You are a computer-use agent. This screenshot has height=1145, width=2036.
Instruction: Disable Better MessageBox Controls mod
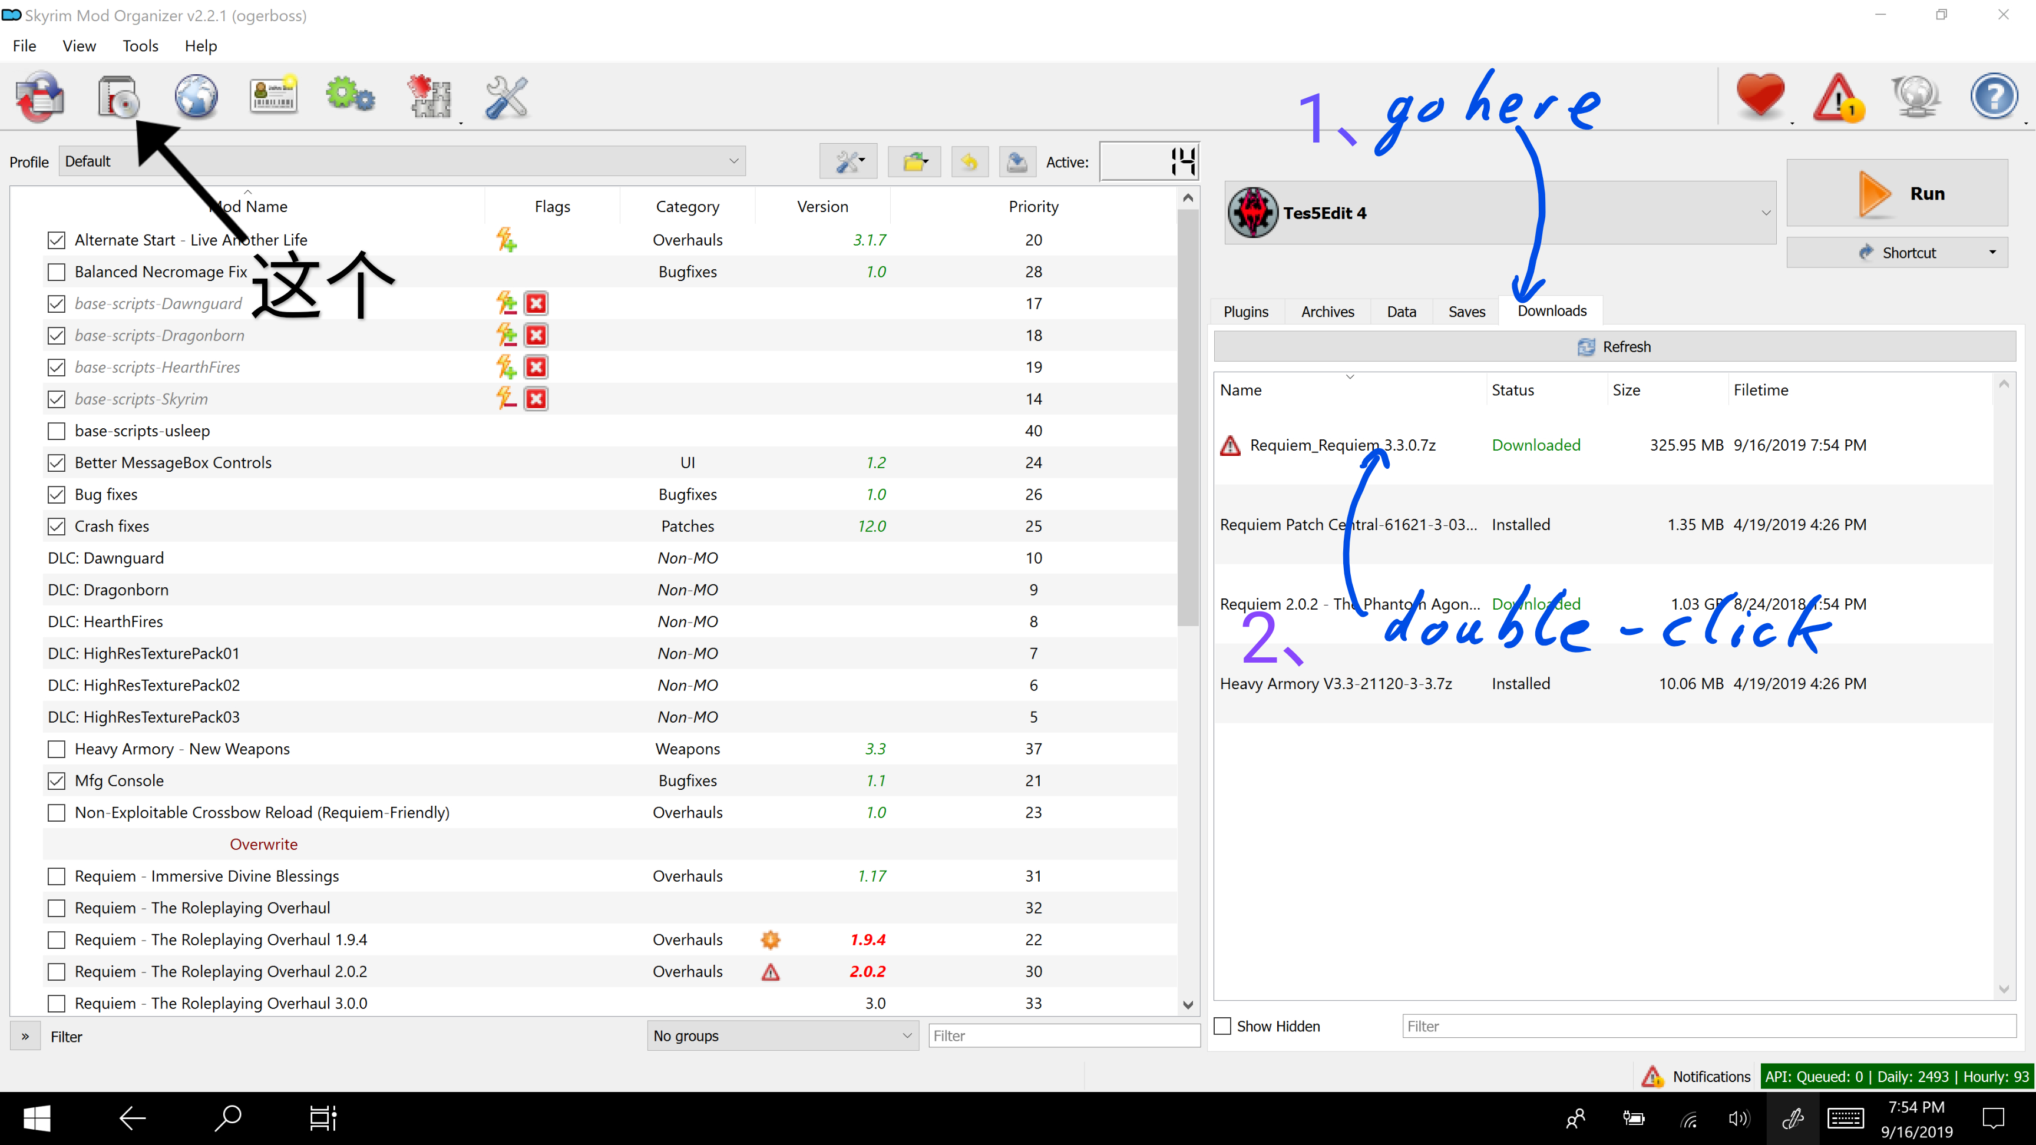[x=56, y=462]
